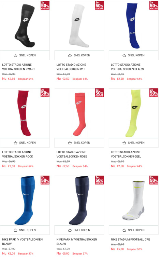Snel kopen the Nike Stadium Football sock
The image size is (162, 258).
point(134,230)
